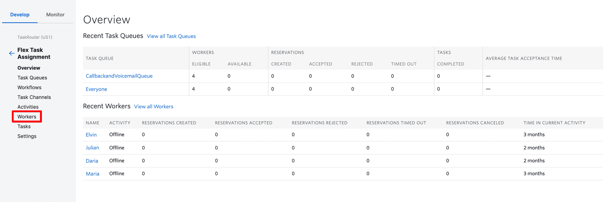Image resolution: width=615 pixels, height=202 pixels.
Task: Open Task Channels in the sidebar
Action: coord(34,97)
